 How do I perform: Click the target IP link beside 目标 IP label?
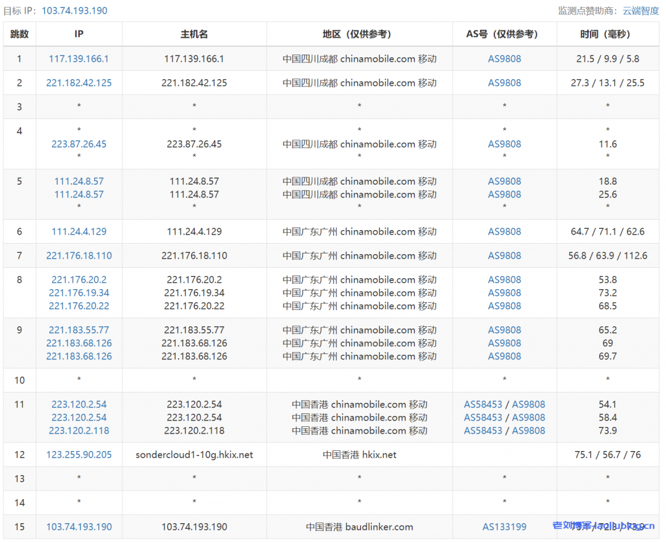point(74,10)
